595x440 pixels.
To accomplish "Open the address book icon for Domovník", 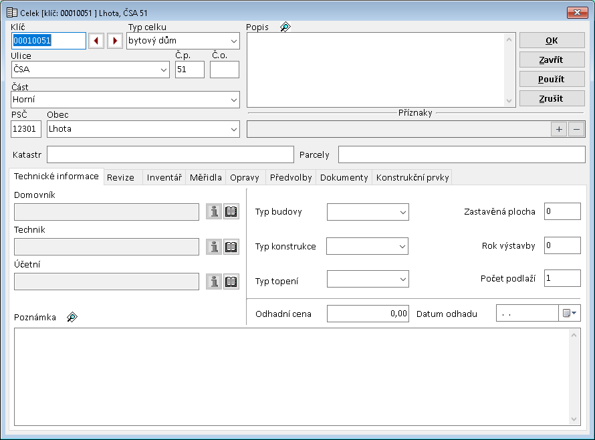I will (231, 212).
